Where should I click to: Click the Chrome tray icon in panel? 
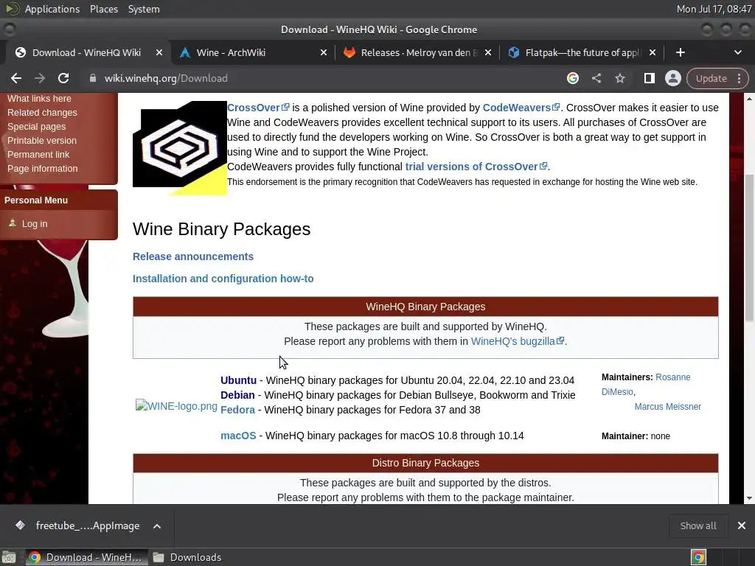(x=698, y=557)
